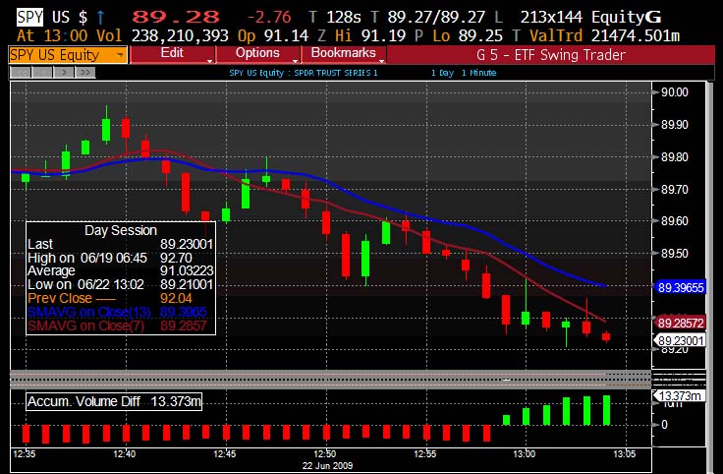Step chart back with single-left arrow

(42, 73)
